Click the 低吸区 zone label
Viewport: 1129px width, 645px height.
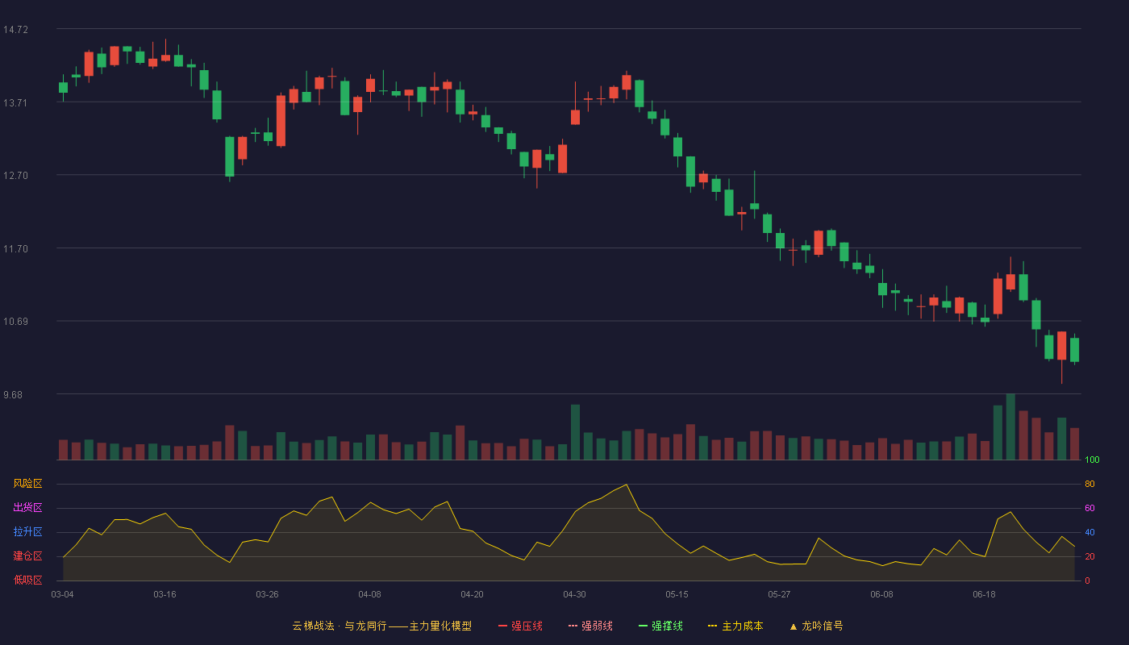(28, 580)
